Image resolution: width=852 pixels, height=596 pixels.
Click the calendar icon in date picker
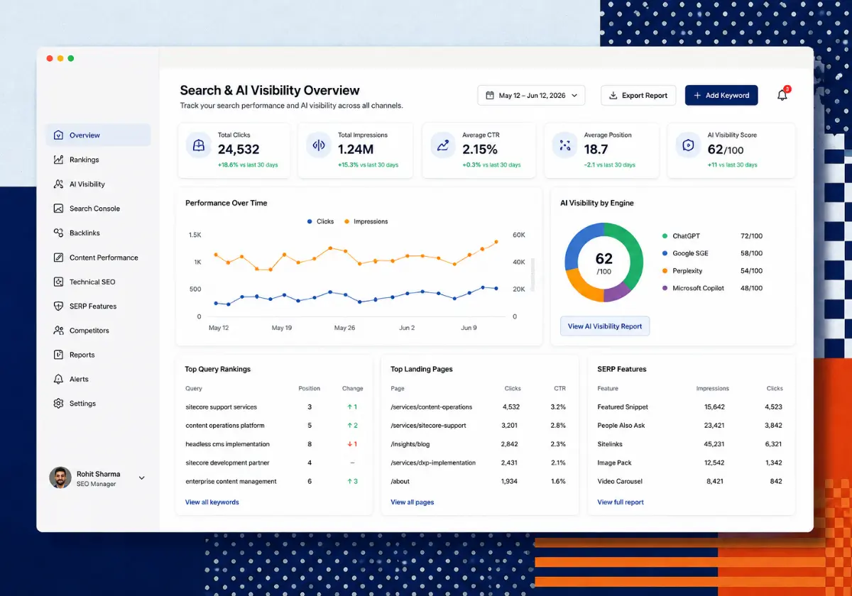[x=490, y=95]
